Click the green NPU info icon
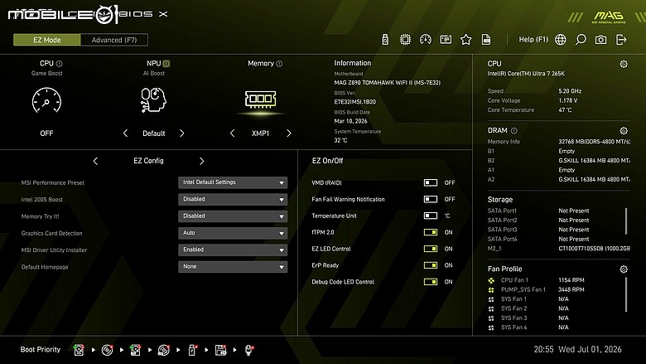646x364 pixels. (166, 64)
